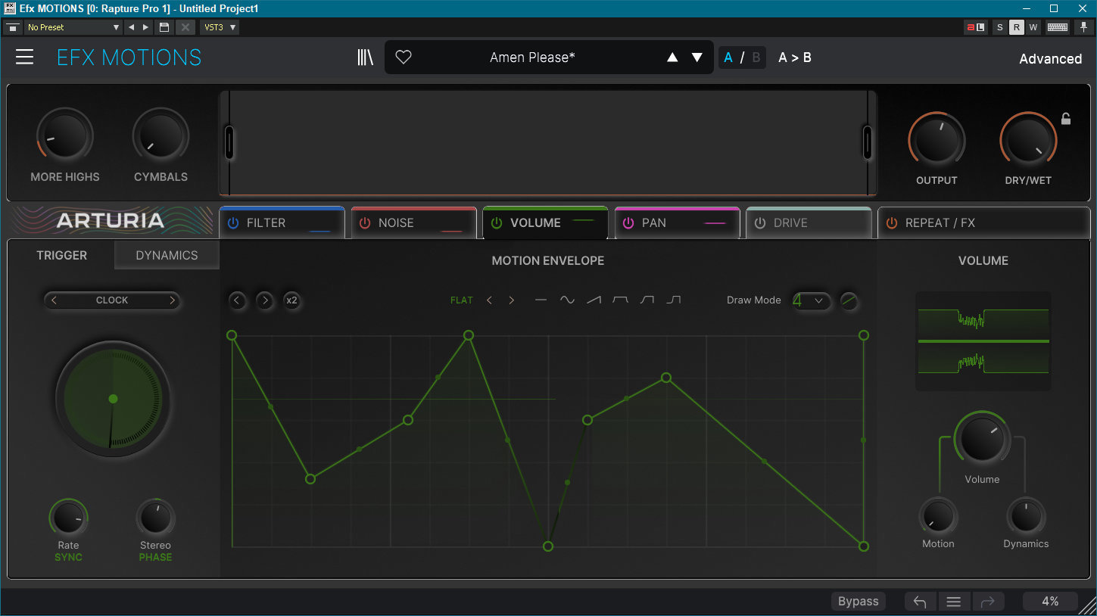Toggle automation Write (W) button

(x=1033, y=27)
